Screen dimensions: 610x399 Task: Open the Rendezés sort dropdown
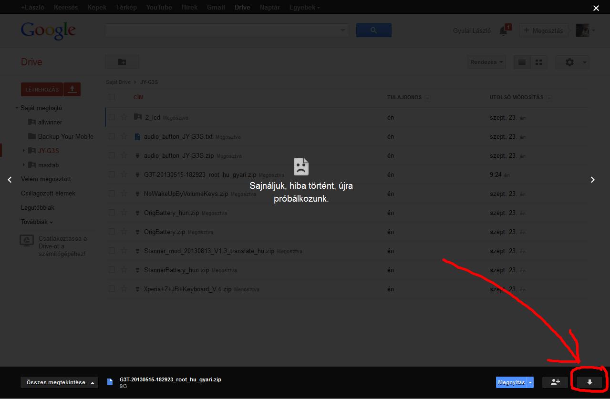tap(486, 62)
